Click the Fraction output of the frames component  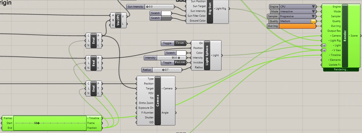point(93,128)
